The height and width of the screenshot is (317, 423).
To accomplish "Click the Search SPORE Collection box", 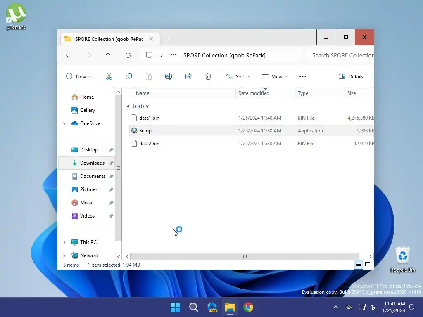I will point(340,55).
